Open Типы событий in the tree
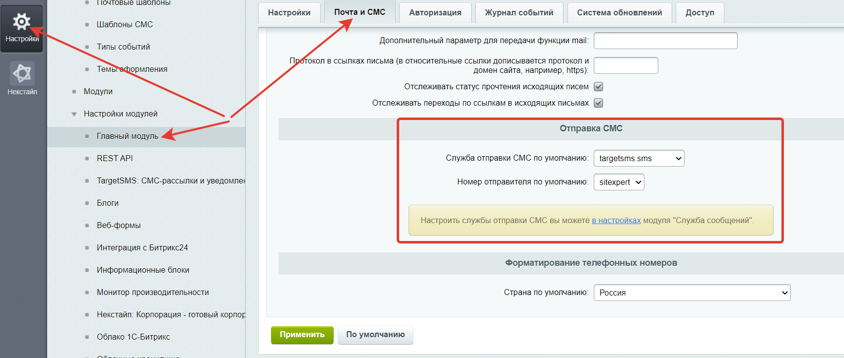 (123, 47)
